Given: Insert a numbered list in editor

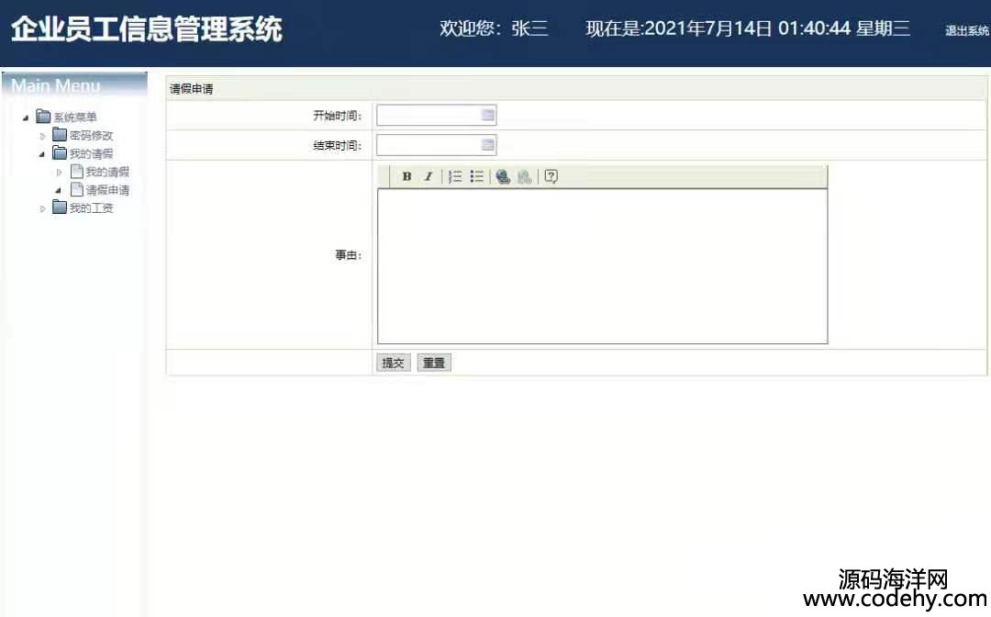Looking at the screenshot, I should click(455, 177).
